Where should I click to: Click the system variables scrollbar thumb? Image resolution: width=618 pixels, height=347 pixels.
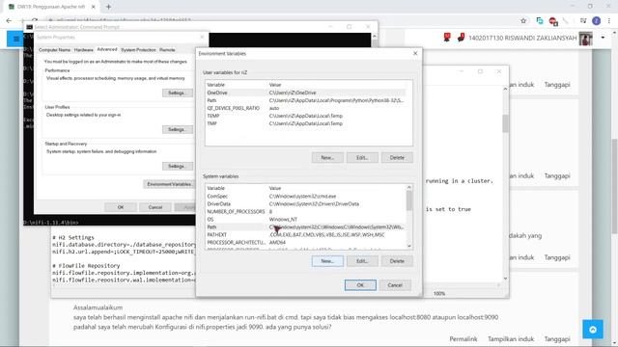[x=409, y=200]
